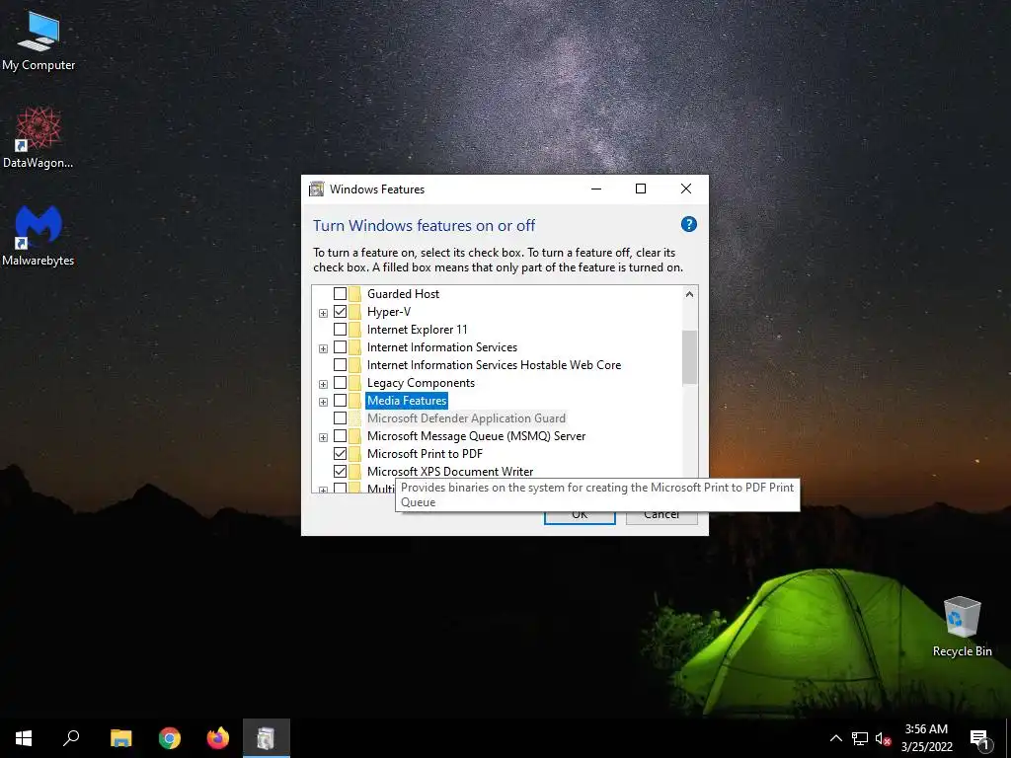Click the feature list scrollbar thumb
This screenshot has height=758, width=1011.
pos(689,357)
